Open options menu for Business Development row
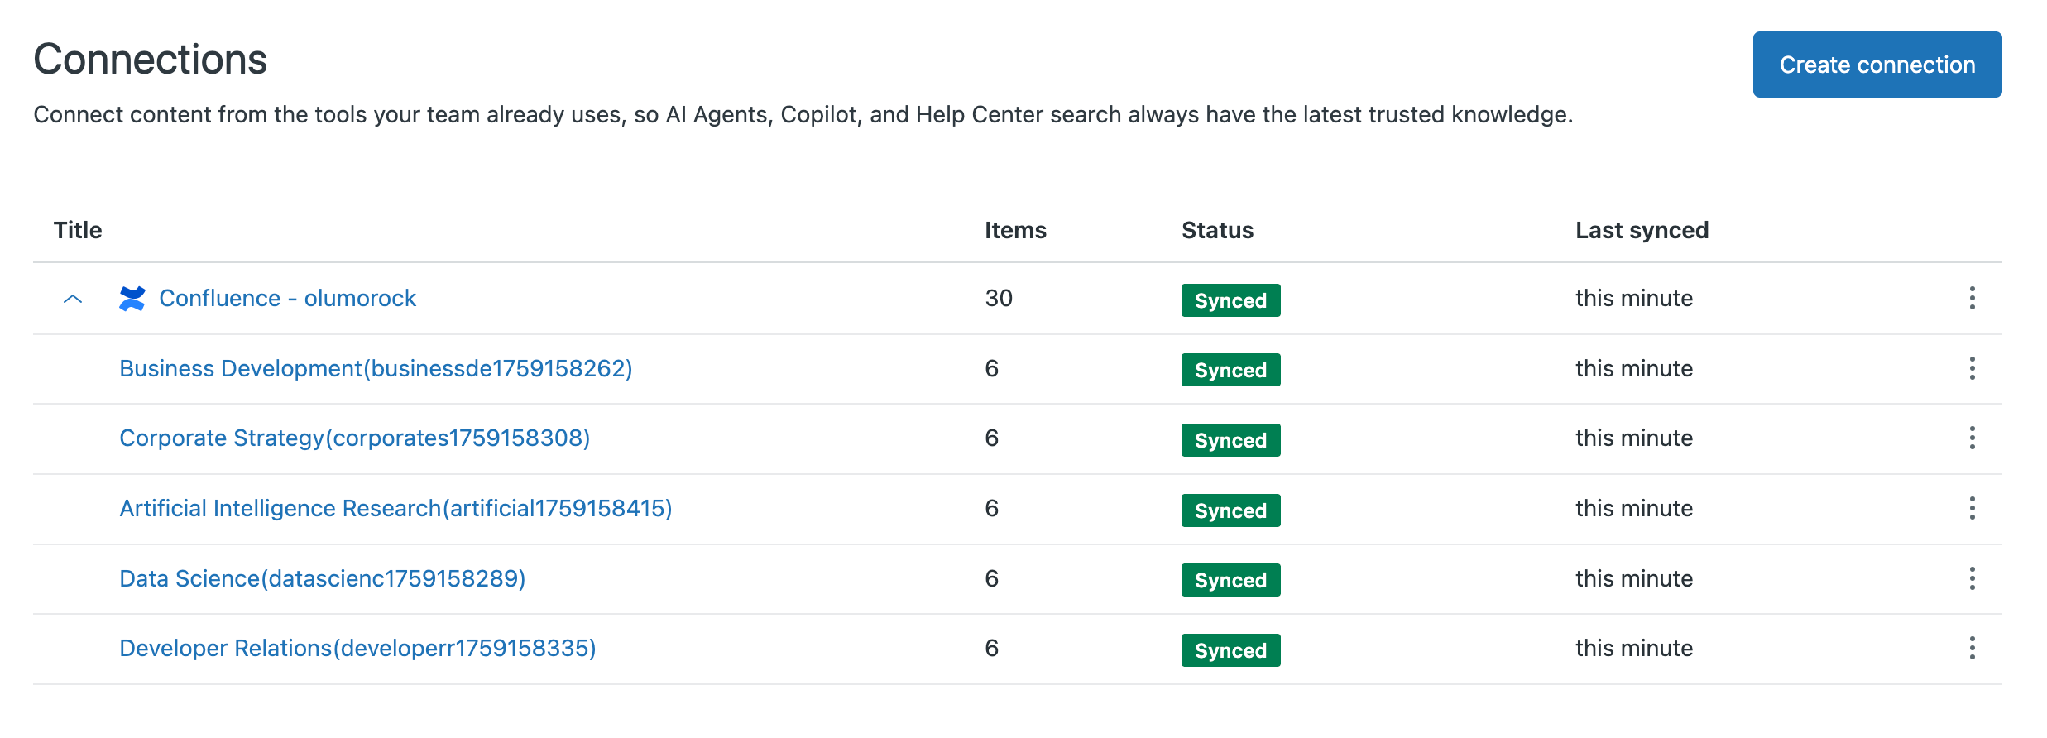This screenshot has width=2047, height=738. (x=1972, y=368)
